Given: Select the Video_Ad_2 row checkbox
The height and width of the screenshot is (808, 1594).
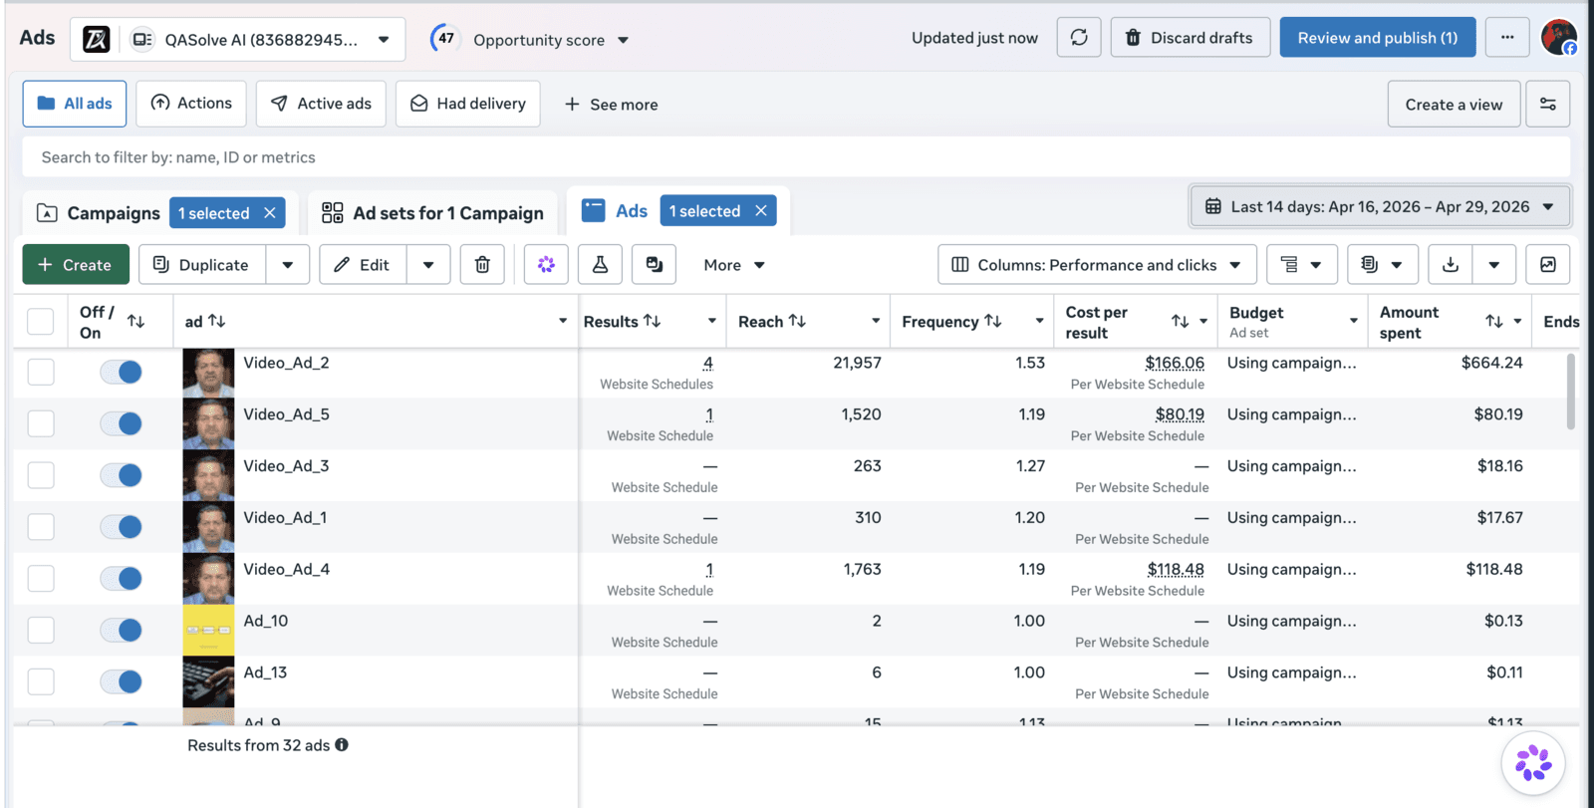Looking at the screenshot, I should pos(41,372).
